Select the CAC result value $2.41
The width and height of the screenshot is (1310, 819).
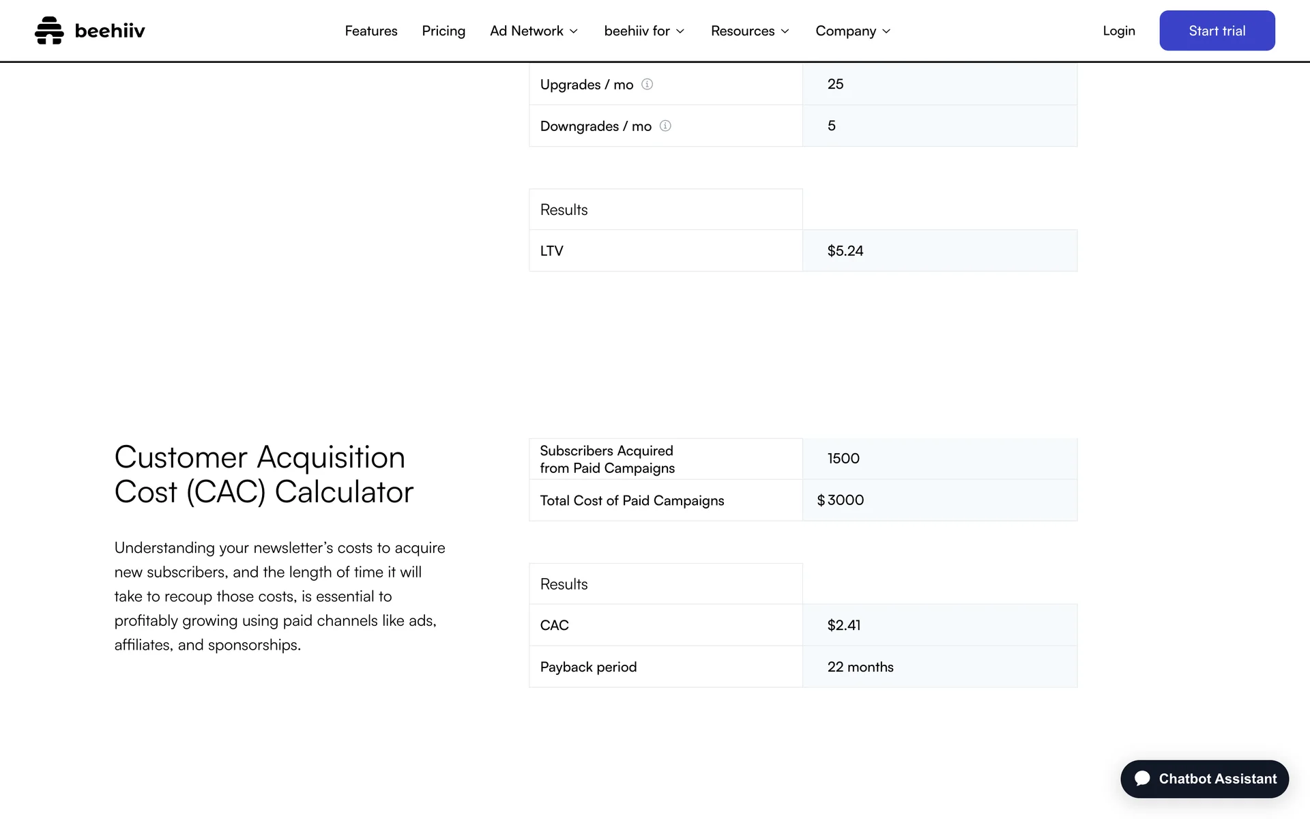pos(843,625)
